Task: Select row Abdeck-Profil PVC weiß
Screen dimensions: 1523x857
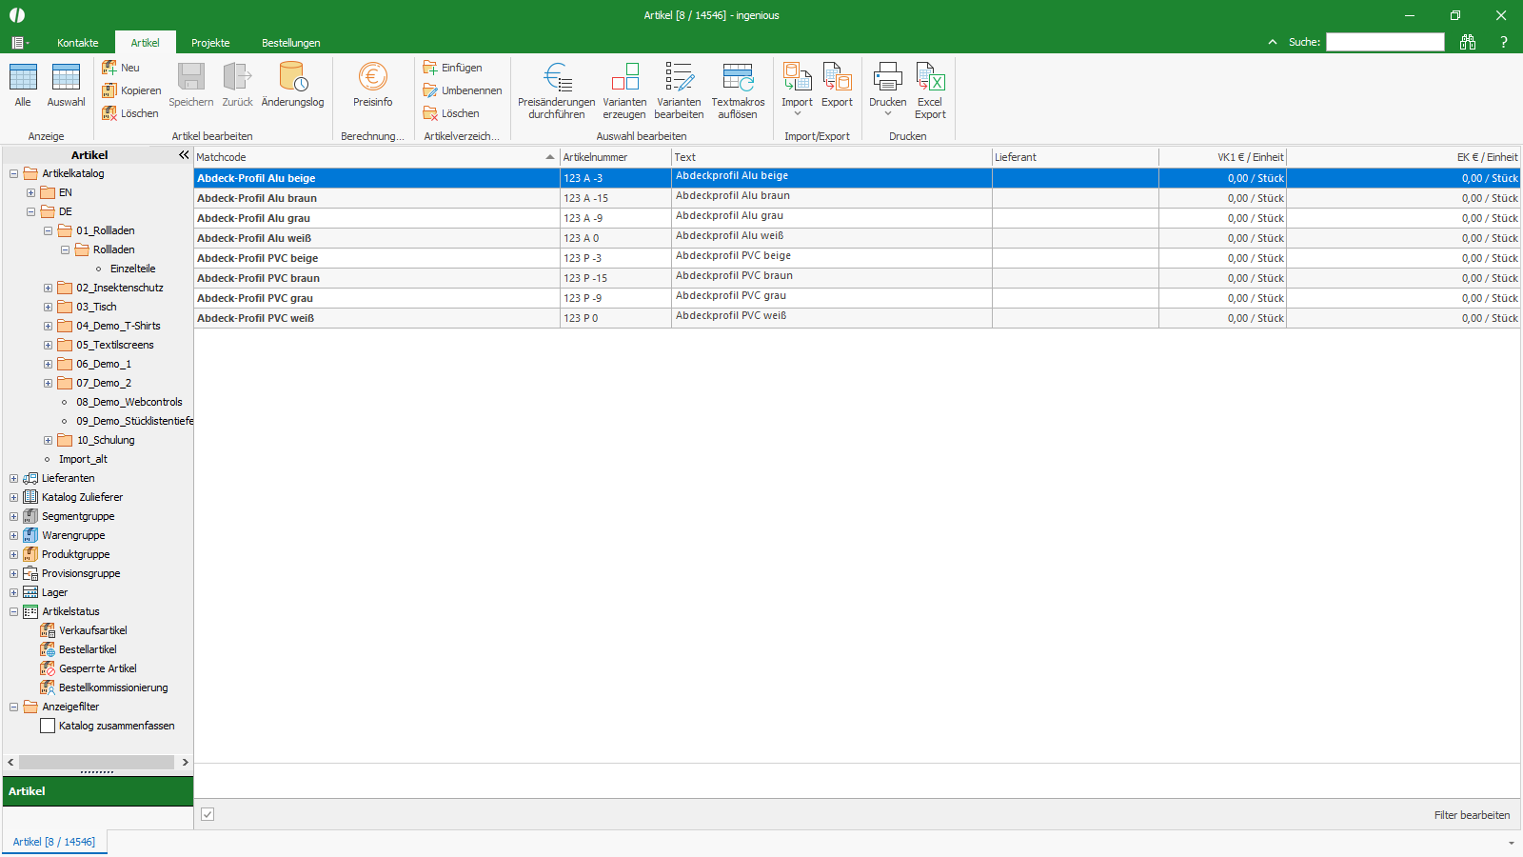Action: (x=857, y=318)
